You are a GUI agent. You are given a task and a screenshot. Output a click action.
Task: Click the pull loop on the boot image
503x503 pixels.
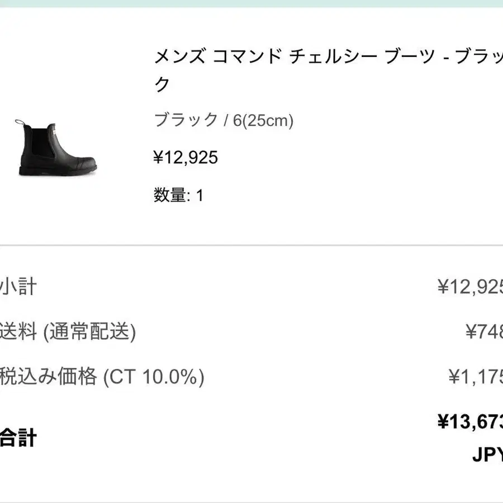point(20,122)
